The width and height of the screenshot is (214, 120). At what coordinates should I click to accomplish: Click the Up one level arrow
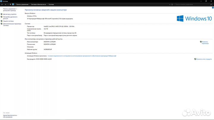[x=10, y=4]
